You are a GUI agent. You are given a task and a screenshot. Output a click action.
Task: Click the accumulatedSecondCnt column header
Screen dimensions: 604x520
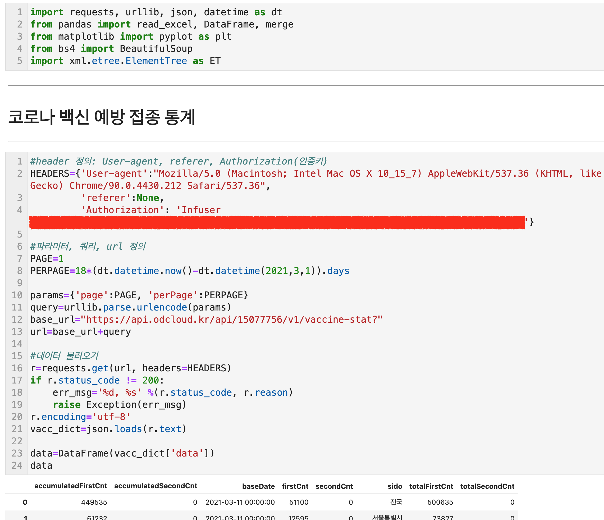click(x=156, y=486)
